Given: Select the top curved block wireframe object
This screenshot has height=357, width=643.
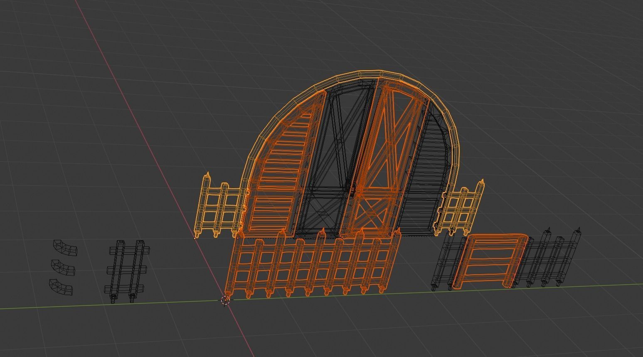Looking at the screenshot, I should tap(65, 248).
